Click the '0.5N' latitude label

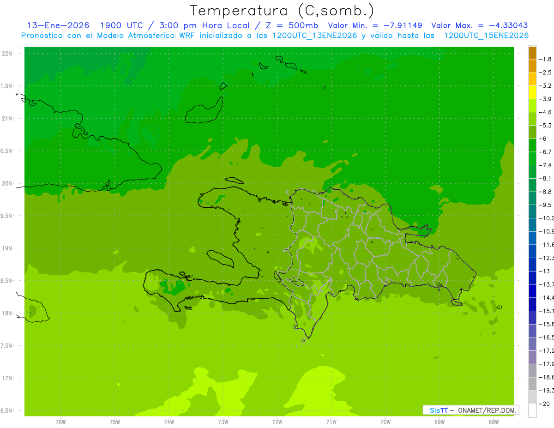tap(6, 151)
